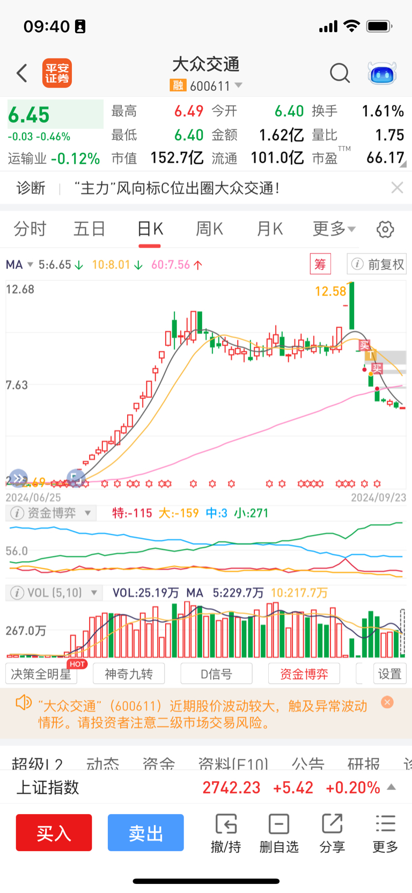Tap the 换手 value 1.61%

382,111
